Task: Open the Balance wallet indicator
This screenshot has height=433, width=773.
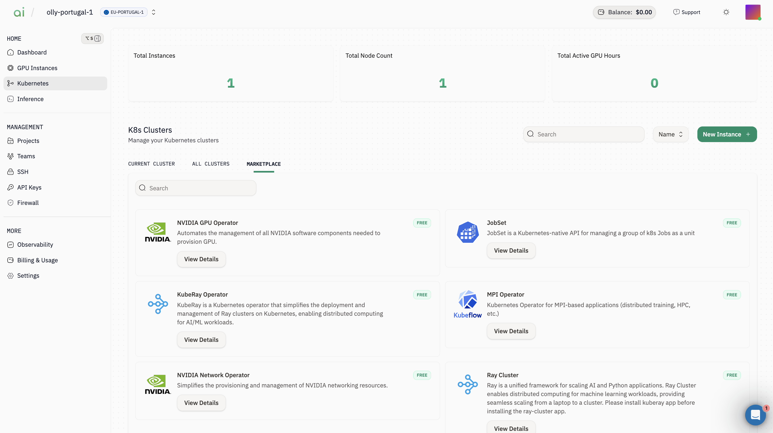Action: (x=624, y=12)
